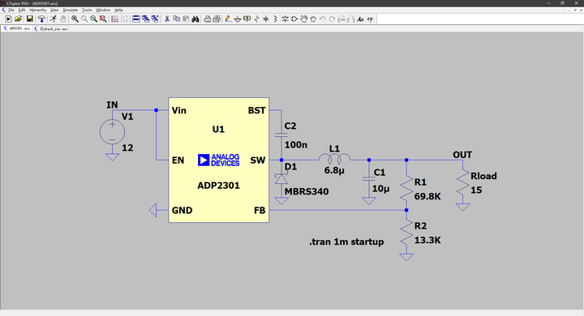Click the ADP2301 U1 component block

point(219,160)
